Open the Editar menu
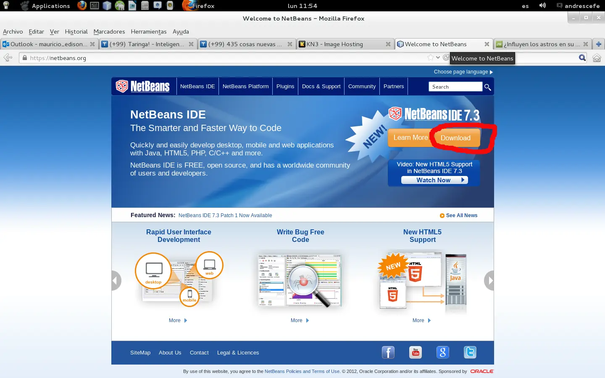The image size is (605, 378). point(37,31)
